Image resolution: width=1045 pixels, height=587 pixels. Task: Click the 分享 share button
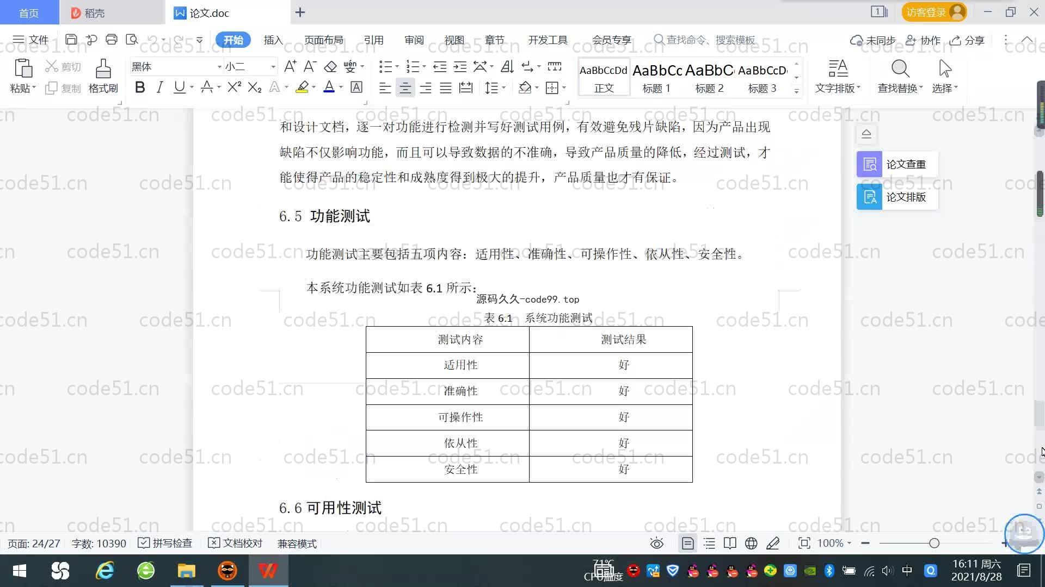(967, 40)
